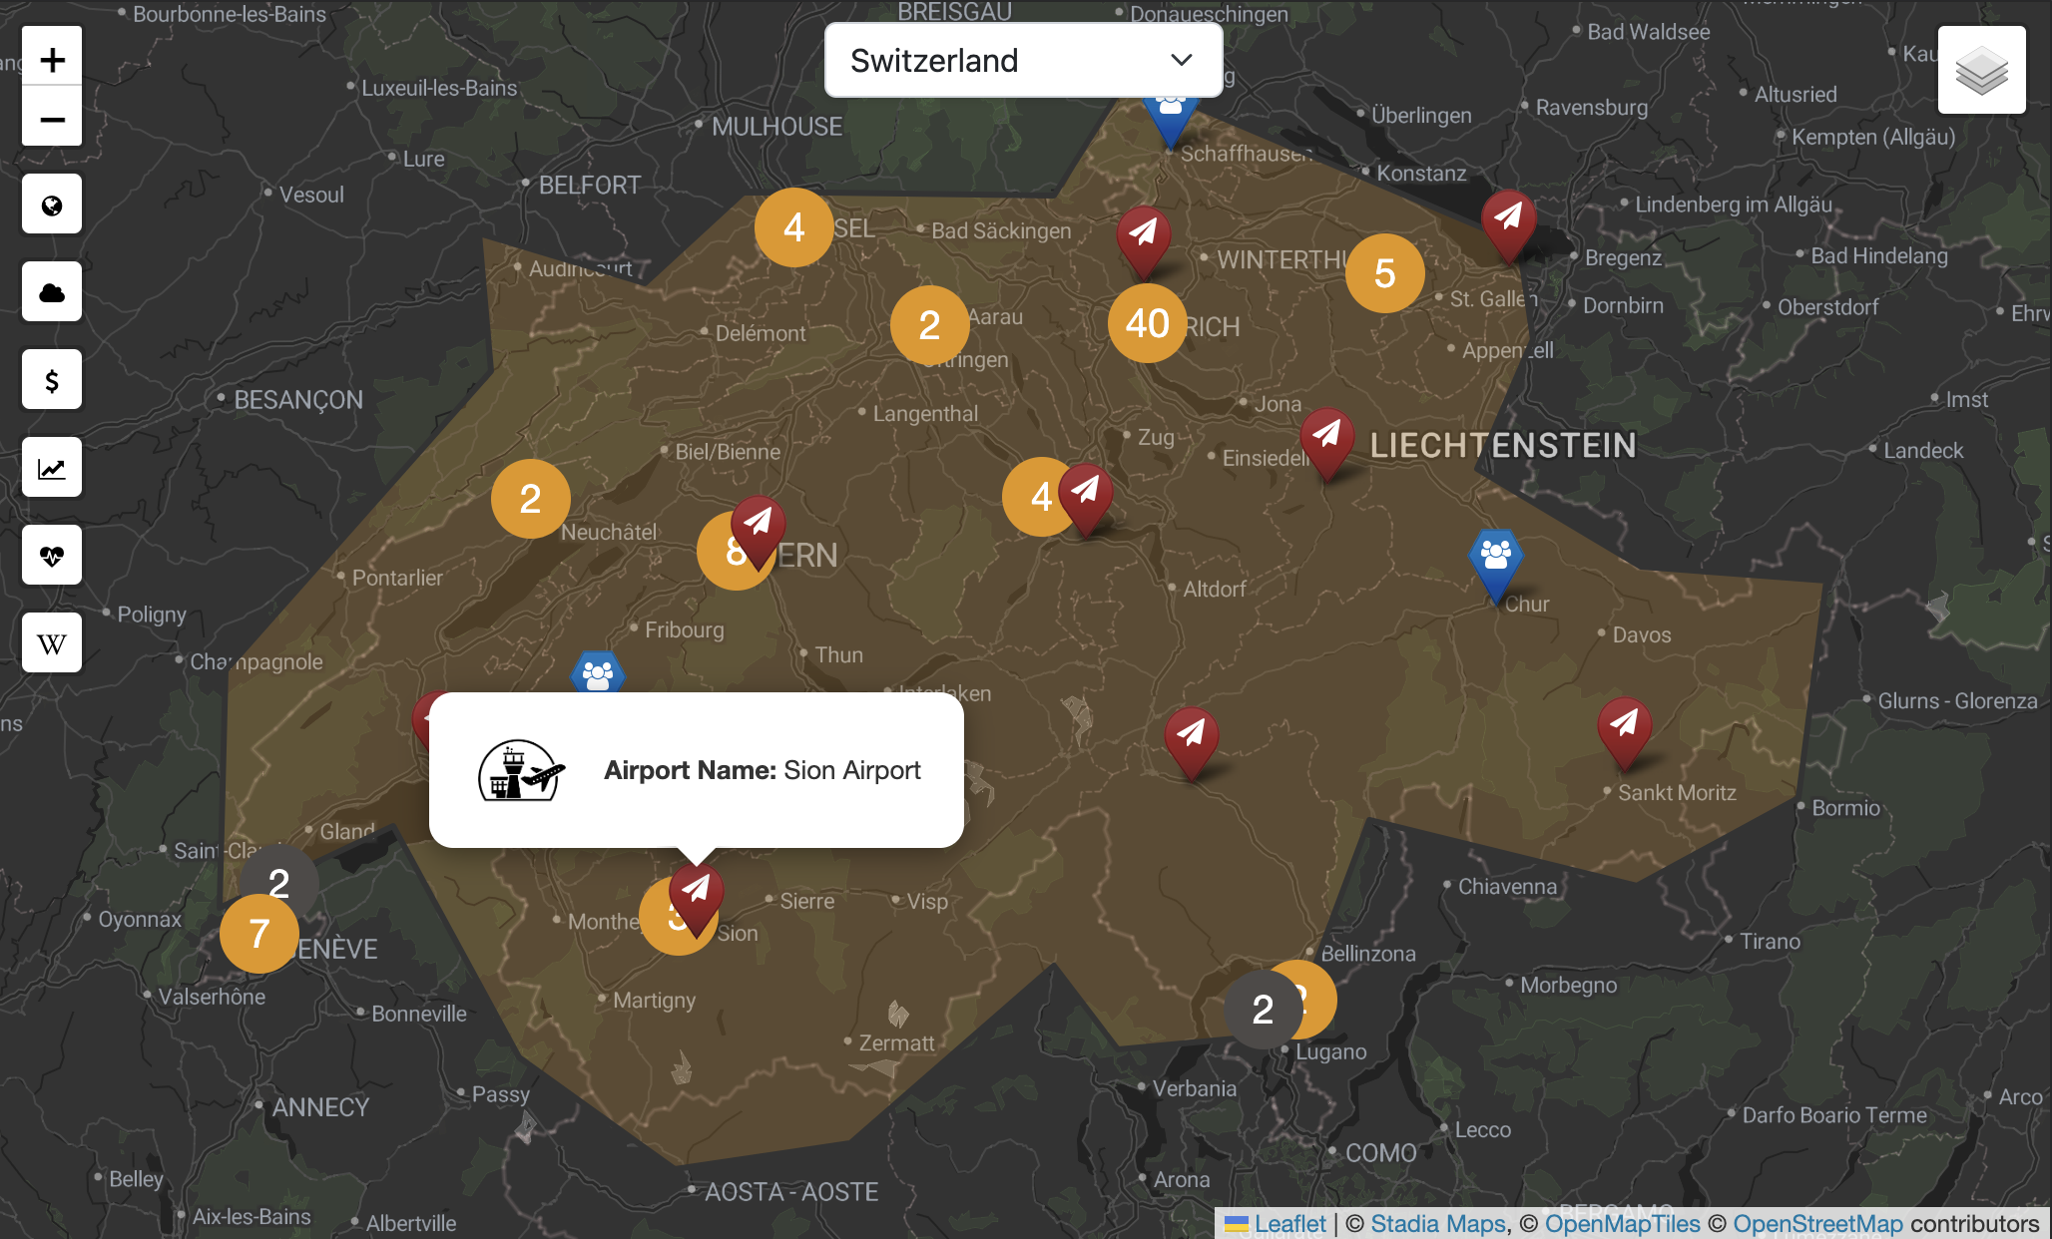Click the zoom out minus button
Screen dimensions: 2052x1239
(52, 120)
